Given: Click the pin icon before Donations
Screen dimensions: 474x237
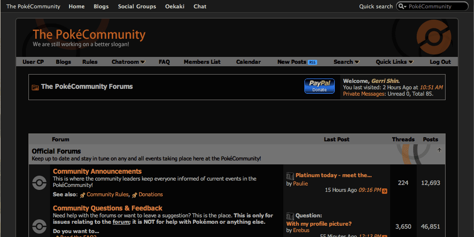Looking at the screenshot, I should click(134, 195).
